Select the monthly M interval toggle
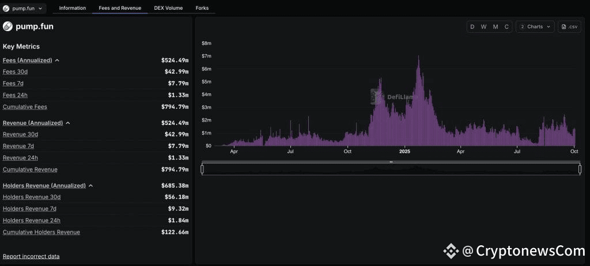590x266 pixels. (496, 26)
